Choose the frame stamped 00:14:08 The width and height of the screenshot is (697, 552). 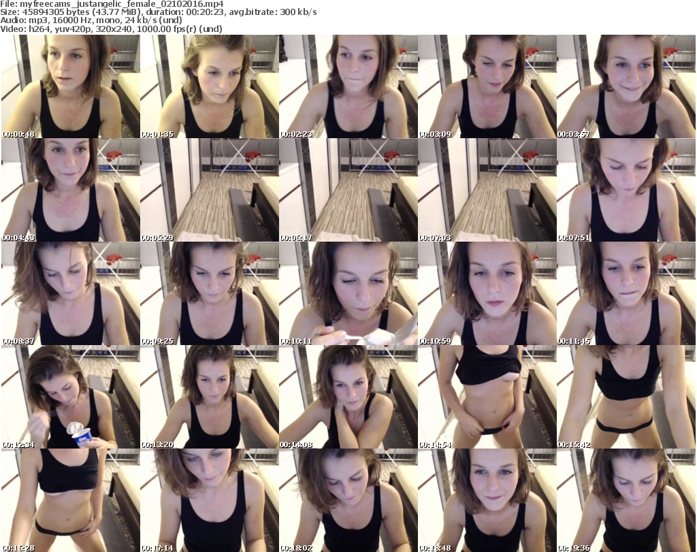[348, 397]
